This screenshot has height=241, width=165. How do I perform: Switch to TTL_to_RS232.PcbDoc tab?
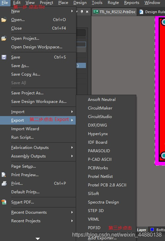114,12
